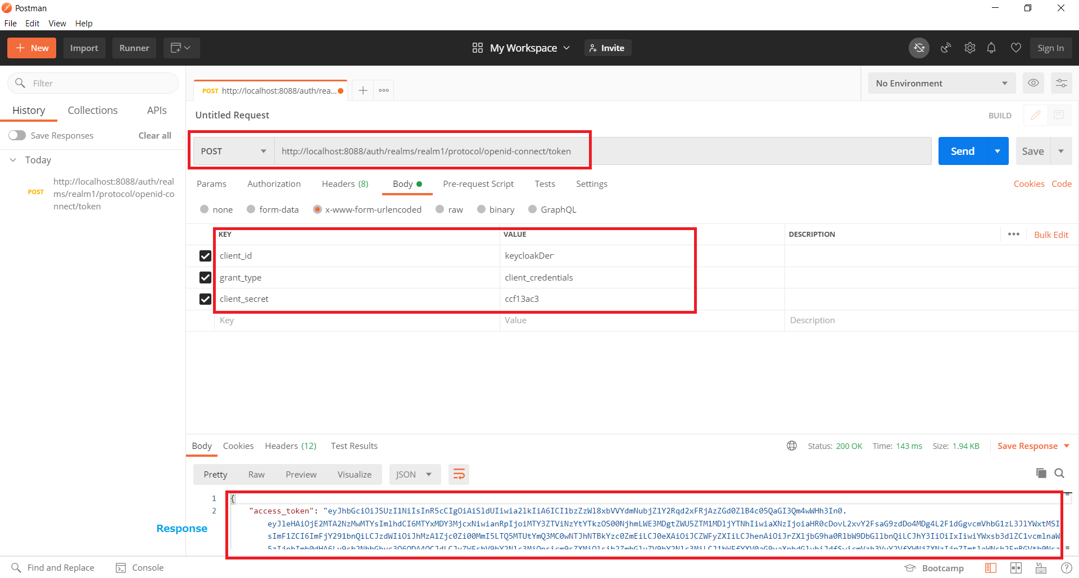The height and width of the screenshot is (578, 1079).
Task: Switch to the APIs sidebar tab
Action: click(x=157, y=111)
